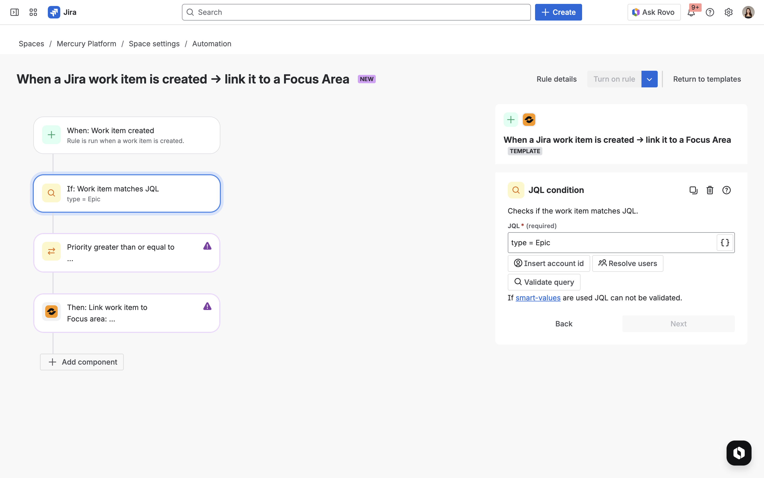The width and height of the screenshot is (764, 478).
Task: Go to Mercury Platform breadcrumb
Action: pos(87,44)
